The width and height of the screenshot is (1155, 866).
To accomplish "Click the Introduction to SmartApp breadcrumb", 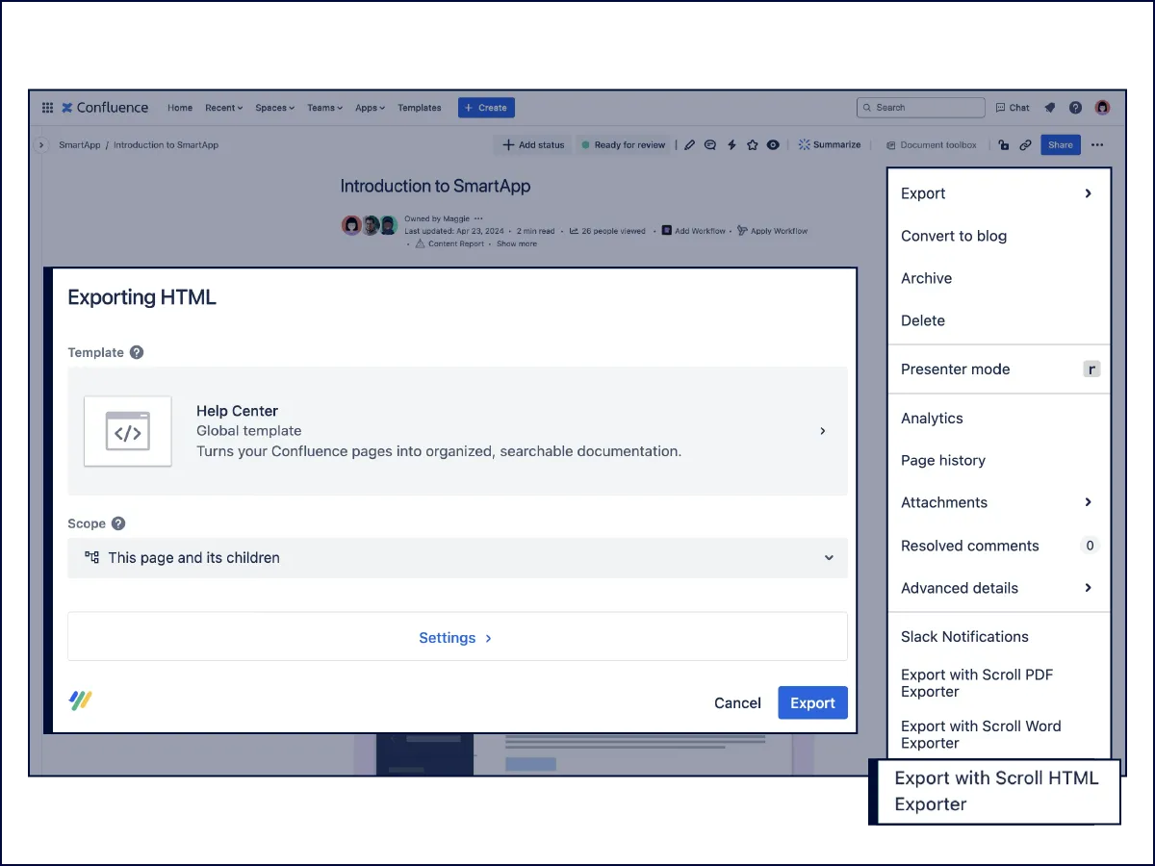I will [167, 145].
